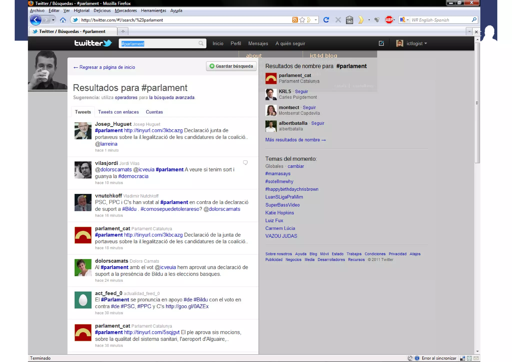This screenshot has height=362, width=512.
Task: Switch to Tweets con enlaces tab
Action: tap(118, 112)
